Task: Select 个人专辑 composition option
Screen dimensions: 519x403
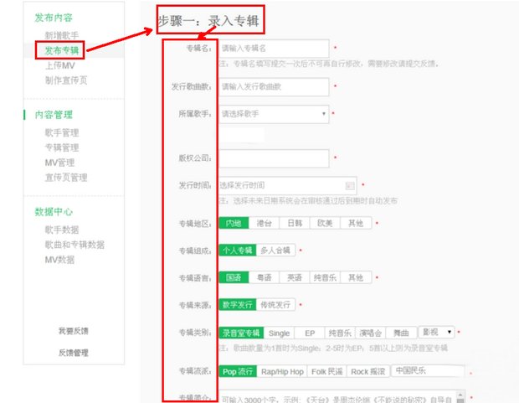Action: pos(238,251)
